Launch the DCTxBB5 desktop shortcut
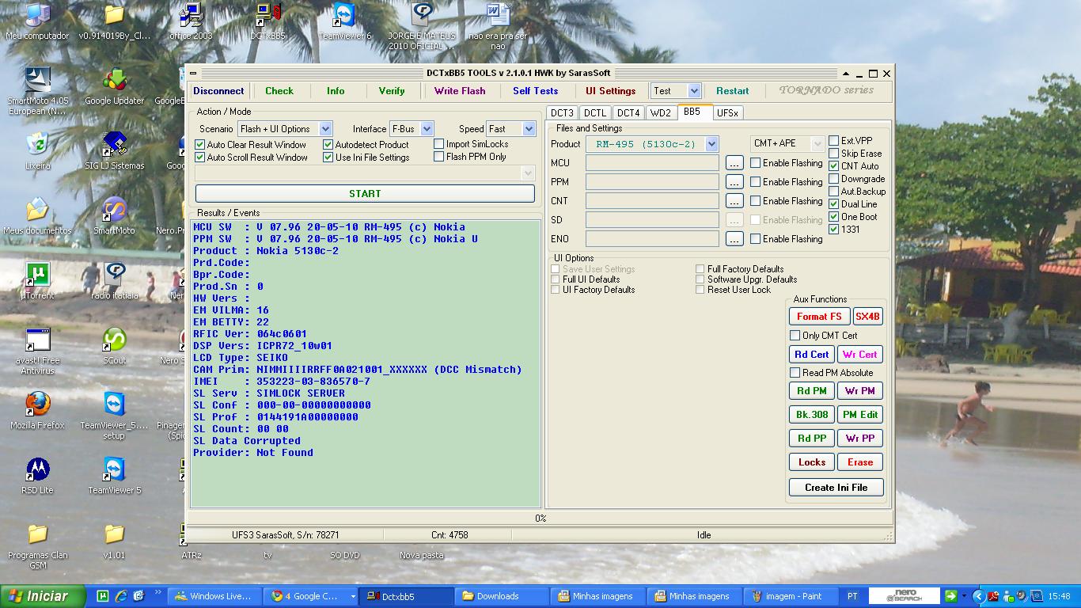This screenshot has width=1081, height=608. click(268, 21)
